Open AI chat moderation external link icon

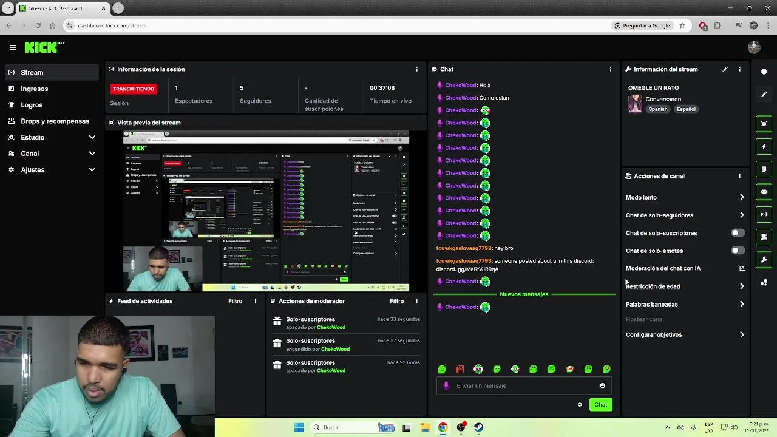pos(741,268)
